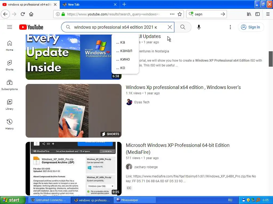
Task: Open Subscriptions in the YouTube sidebar
Action: (x=9, y=85)
